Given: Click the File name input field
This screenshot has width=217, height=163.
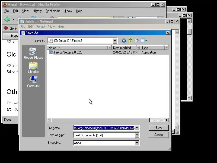Looking at the screenshot, I should tap(104, 128).
